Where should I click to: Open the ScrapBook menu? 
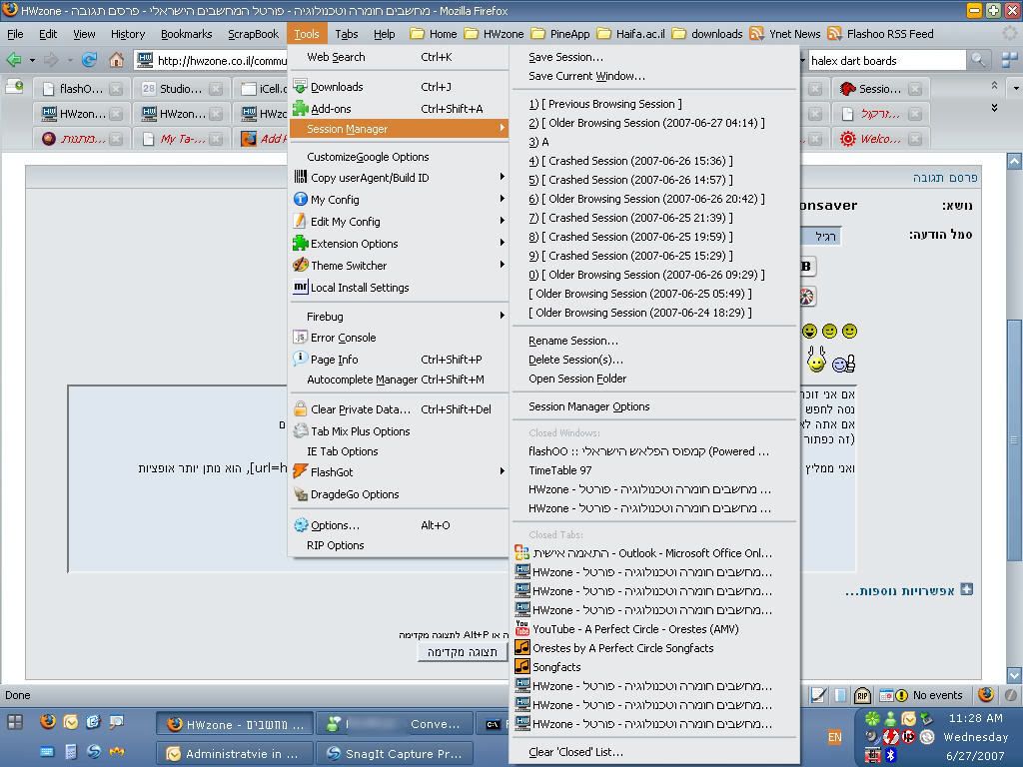tap(253, 34)
